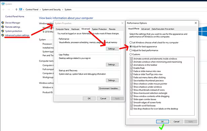Open Advanced system settings link
Image resolution: width=207 pixels, height=131 pixels.
(17, 35)
